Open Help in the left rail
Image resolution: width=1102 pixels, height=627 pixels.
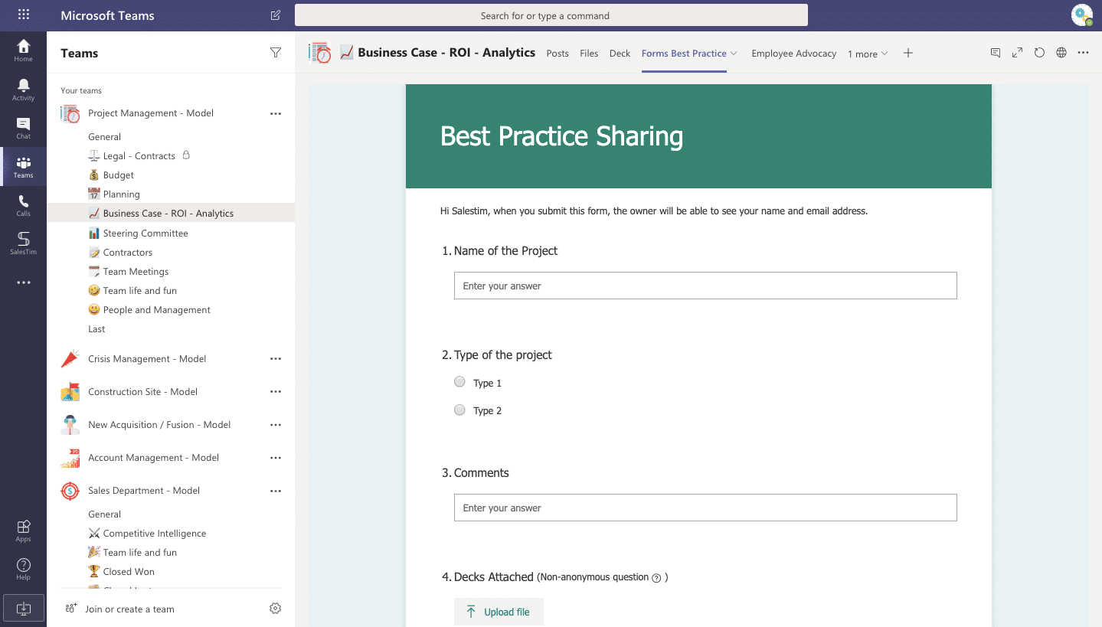[23, 569]
